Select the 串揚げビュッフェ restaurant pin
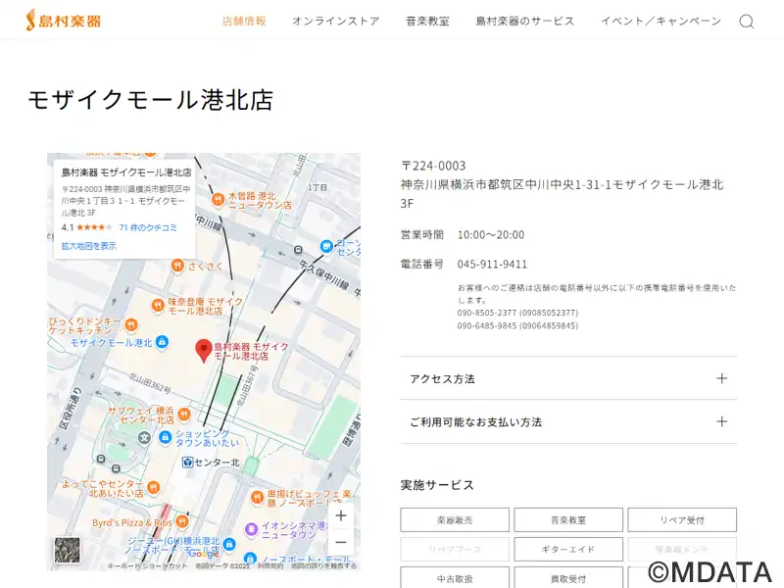 [257, 497]
